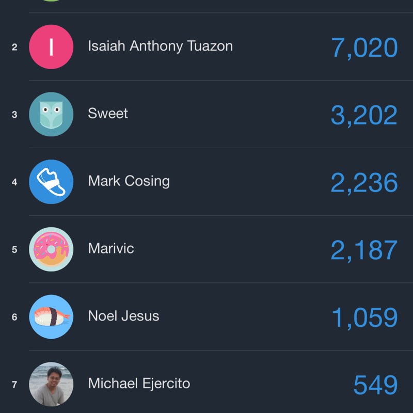Open Isaiah Anthony Tuazon's name
Image resolution: width=413 pixels, height=413 pixels.
pos(160,46)
